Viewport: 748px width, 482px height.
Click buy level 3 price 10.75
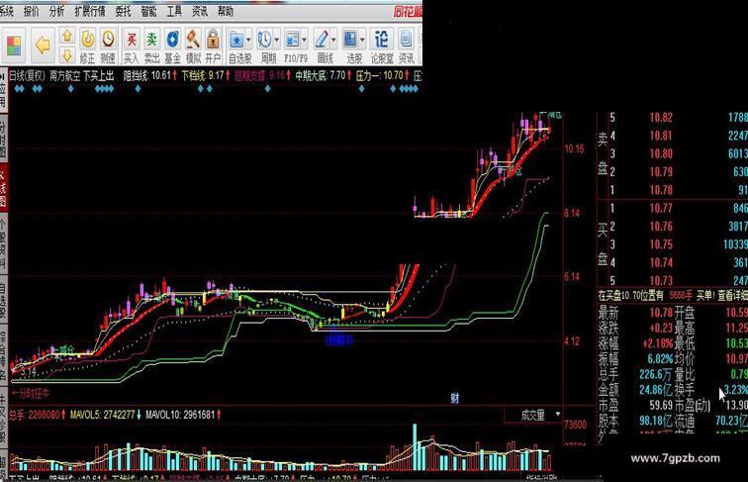pyautogui.click(x=661, y=244)
